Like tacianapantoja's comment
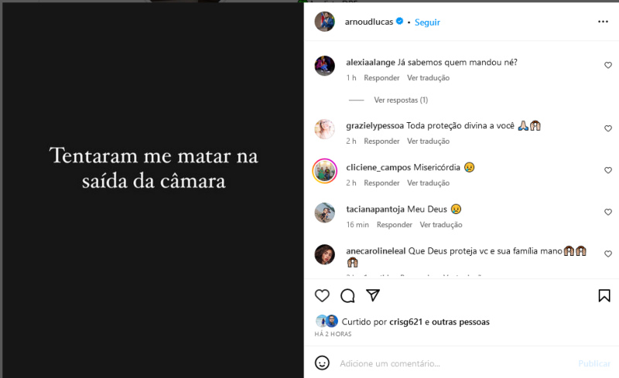 click(x=608, y=212)
